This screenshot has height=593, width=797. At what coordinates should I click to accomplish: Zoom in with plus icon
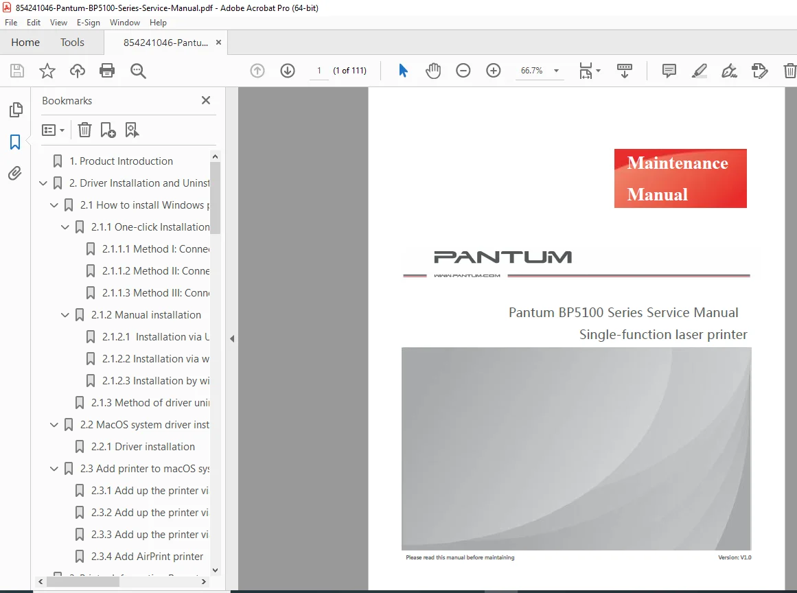(x=493, y=71)
